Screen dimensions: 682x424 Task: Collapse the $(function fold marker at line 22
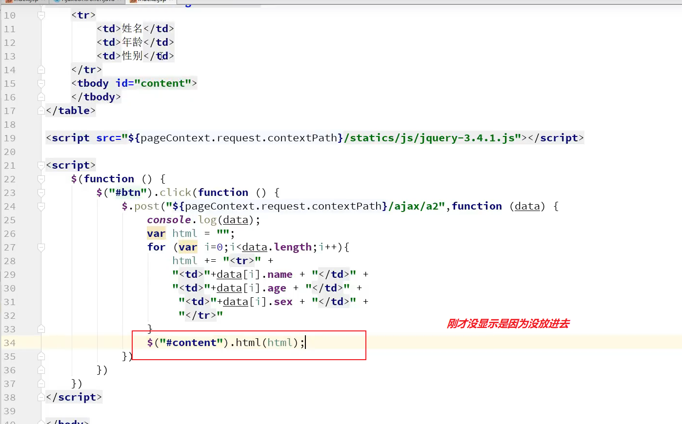click(x=41, y=179)
